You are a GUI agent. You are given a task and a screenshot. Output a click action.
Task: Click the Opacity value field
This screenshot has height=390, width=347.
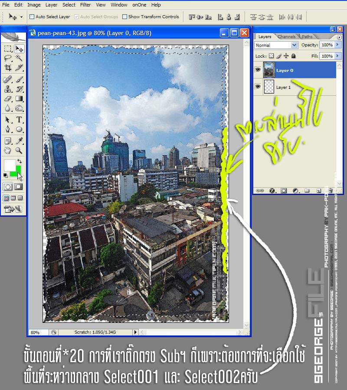point(327,45)
